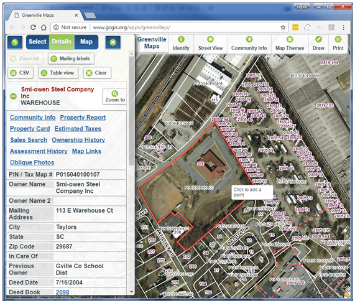The height and width of the screenshot is (303, 355).
Task: Open the Property Card link
Action: (x=30, y=129)
